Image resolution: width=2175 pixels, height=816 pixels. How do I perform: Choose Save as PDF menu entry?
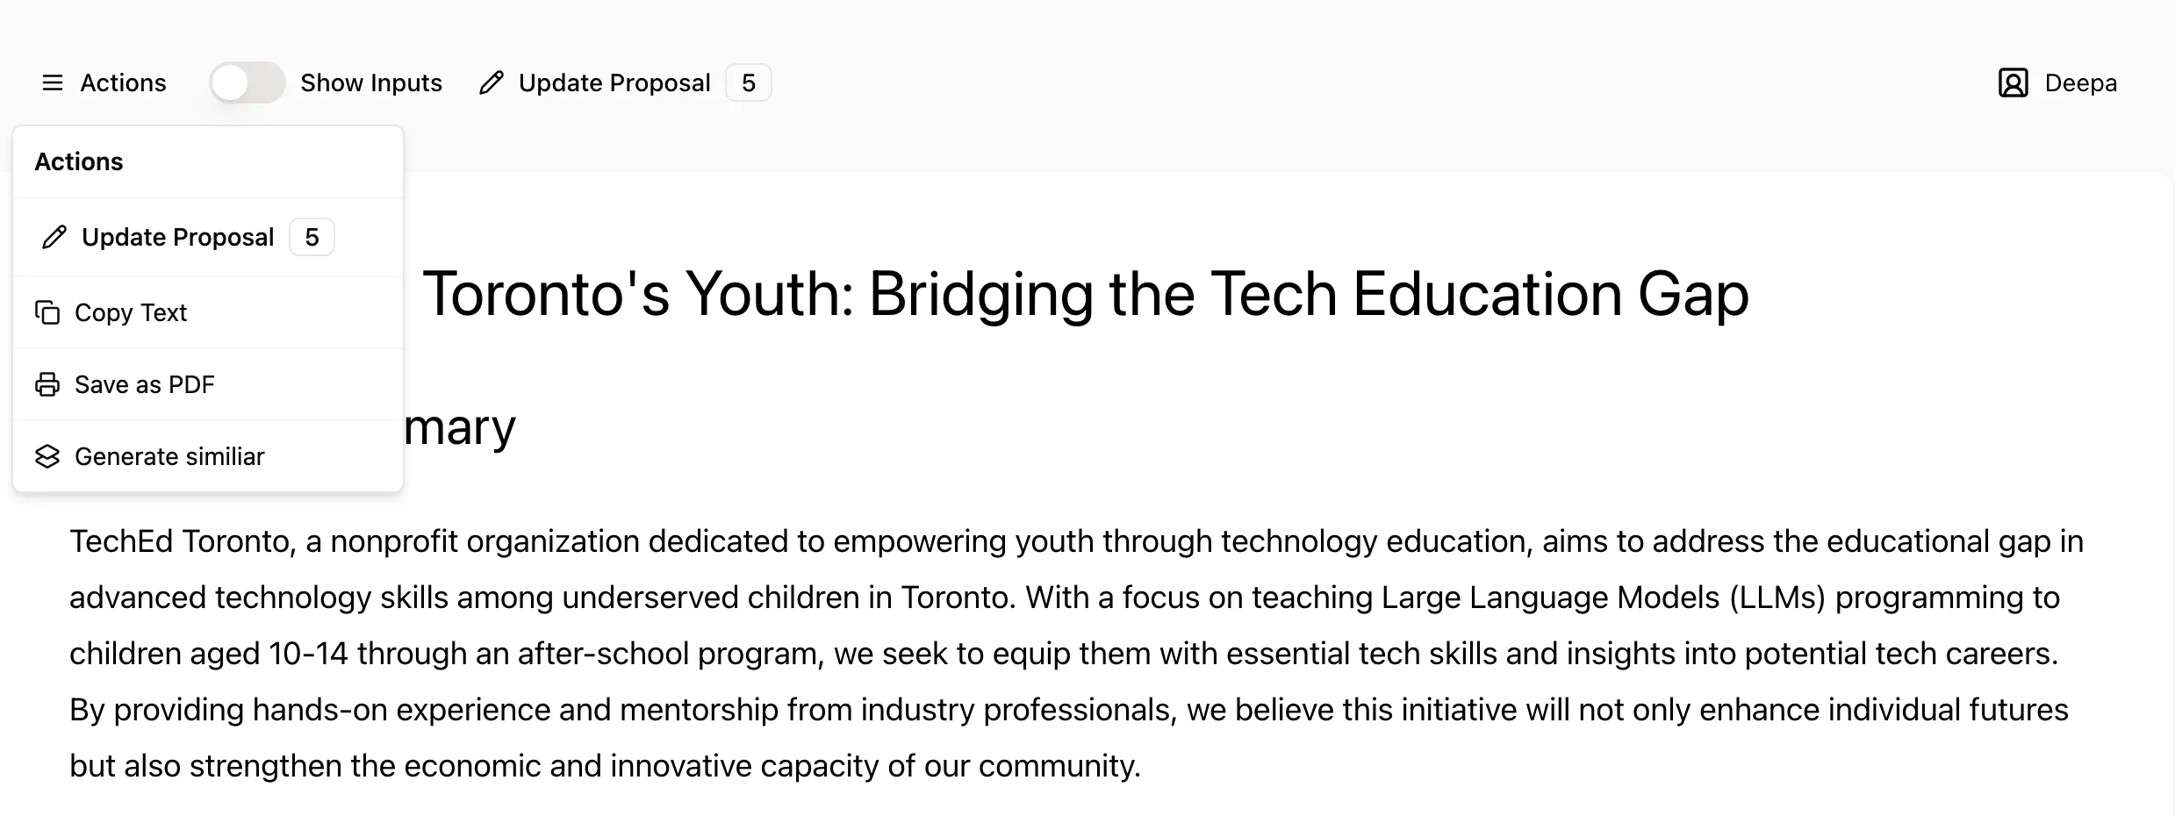click(208, 384)
